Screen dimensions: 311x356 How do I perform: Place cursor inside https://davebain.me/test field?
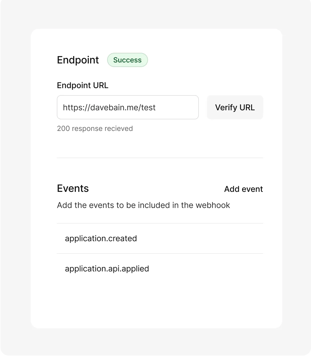[x=128, y=107]
